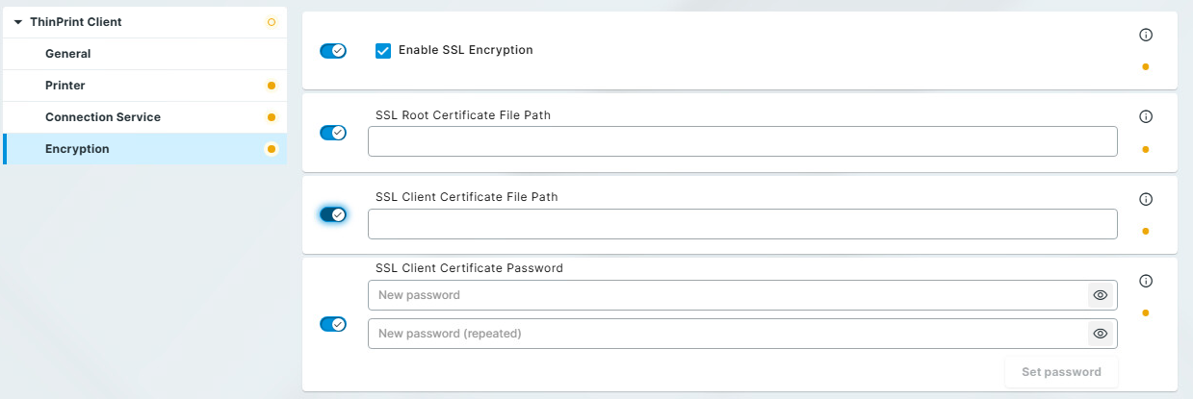This screenshot has width=1193, height=399.
Task: Show text in New password (repeated) field
Action: [x=1101, y=334]
